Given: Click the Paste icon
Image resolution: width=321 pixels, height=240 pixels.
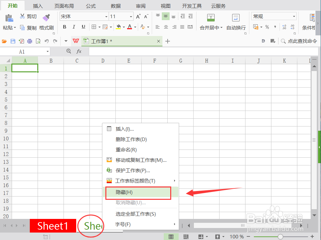Looking at the screenshot, I should coord(9,18).
